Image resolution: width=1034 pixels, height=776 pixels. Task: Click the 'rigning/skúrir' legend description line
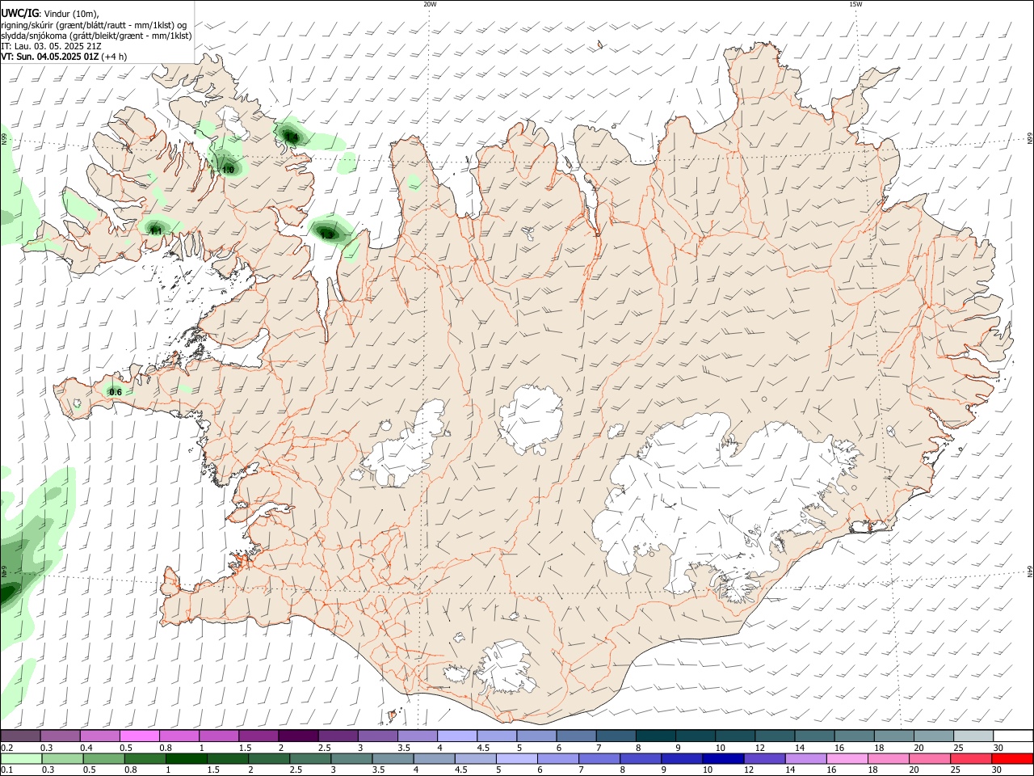click(94, 25)
